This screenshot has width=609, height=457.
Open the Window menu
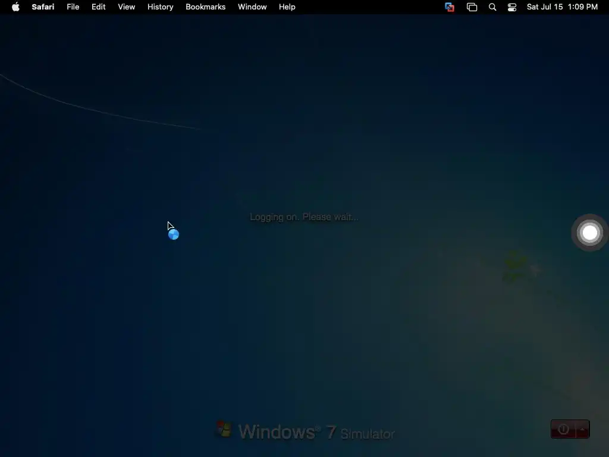(x=252, y=7)
